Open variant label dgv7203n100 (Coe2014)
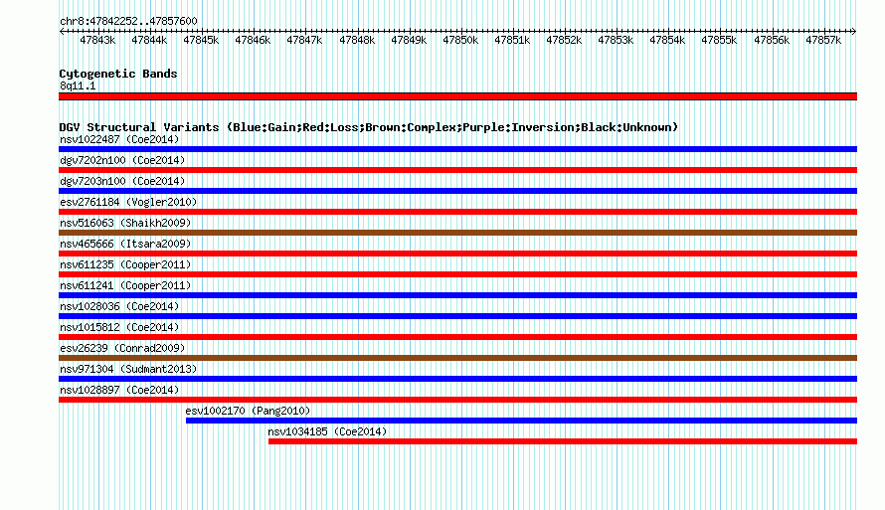This screenshot has width=885, height=510. (x=122, y=181)
